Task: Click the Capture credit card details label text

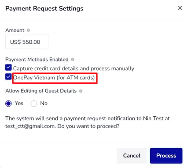Action: coord(73,68)
